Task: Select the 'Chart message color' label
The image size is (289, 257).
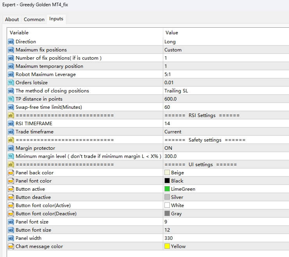Action: click(x=39, y=246)
